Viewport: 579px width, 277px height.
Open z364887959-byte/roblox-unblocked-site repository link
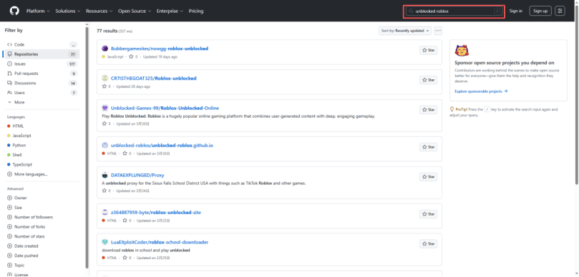click(x=156, y=213)
